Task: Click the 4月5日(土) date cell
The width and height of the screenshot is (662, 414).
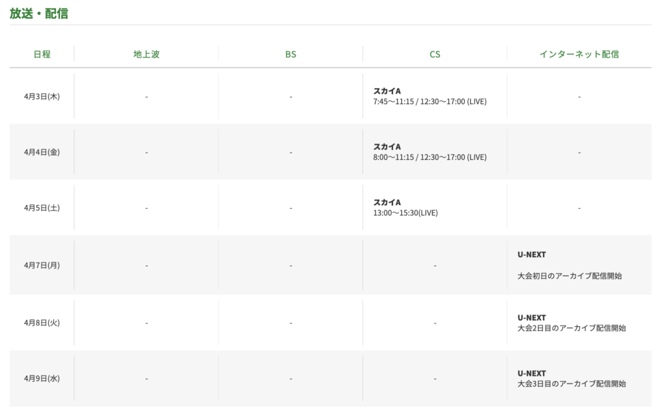Action: [42, 208]
